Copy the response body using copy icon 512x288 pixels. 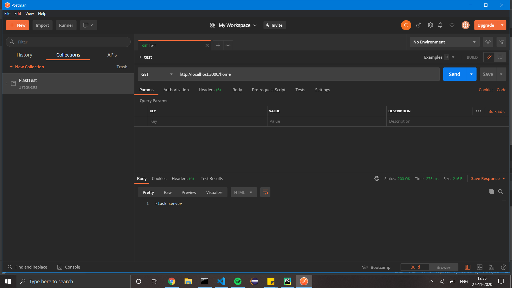point(492,192)
